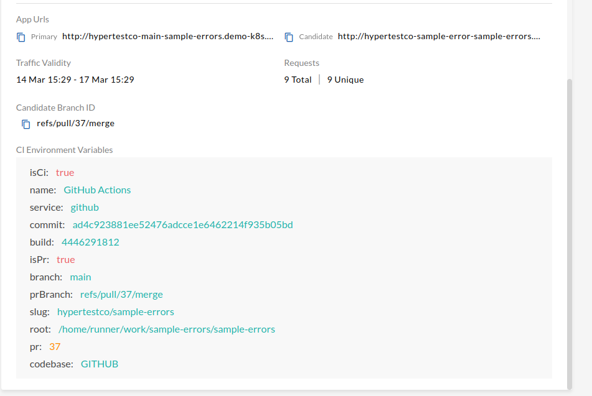
Task: Select the '9 Unique' requests count
Action: [x=345, y=80]
